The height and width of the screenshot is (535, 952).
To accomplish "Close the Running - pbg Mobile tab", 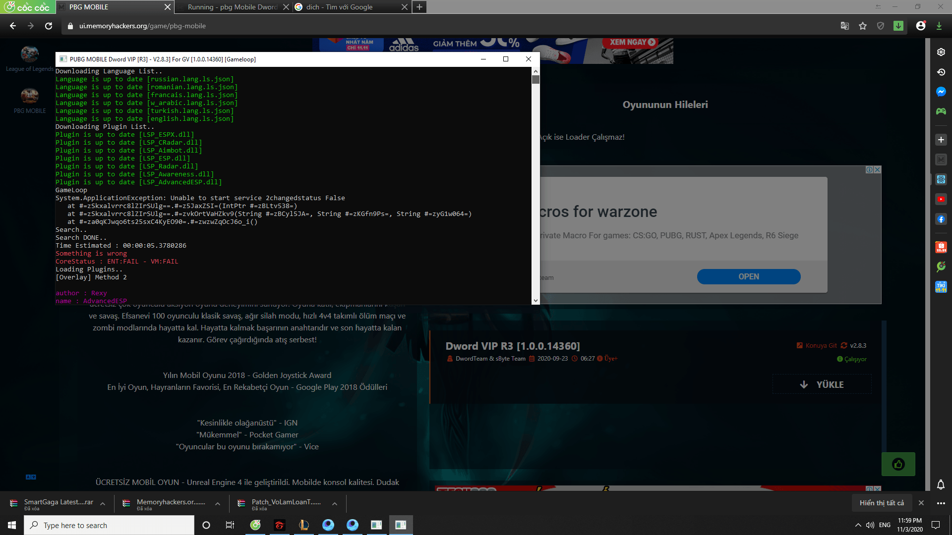I will [x=286, y=7].
